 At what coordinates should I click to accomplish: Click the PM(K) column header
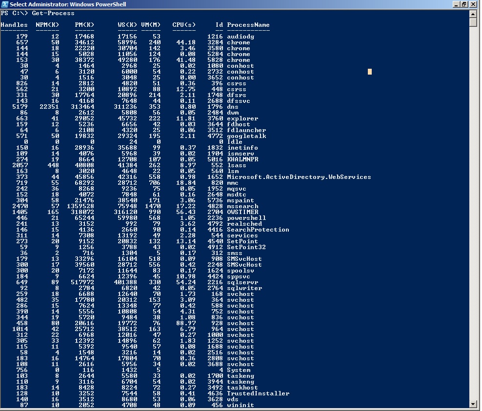(x=84, y=25)
